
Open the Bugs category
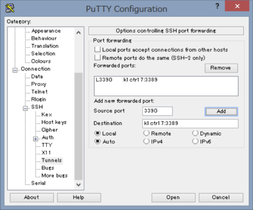(48, 168)
